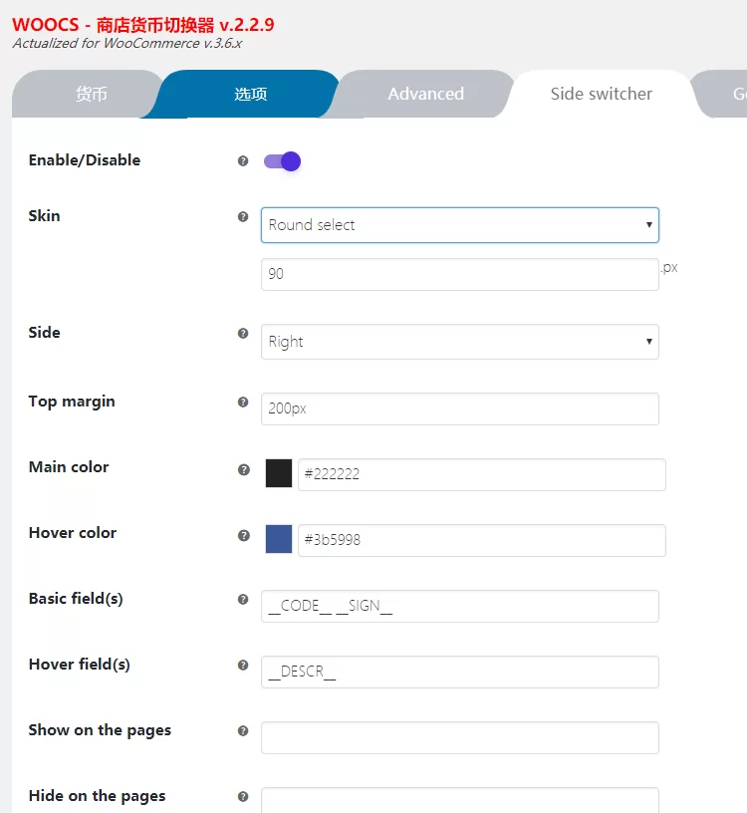Image resolution: width=747 pixels, height=813 pixels.
Task: Open help icon for Enable/Disable
Action: pyautogui.click(x=243, y=160)
